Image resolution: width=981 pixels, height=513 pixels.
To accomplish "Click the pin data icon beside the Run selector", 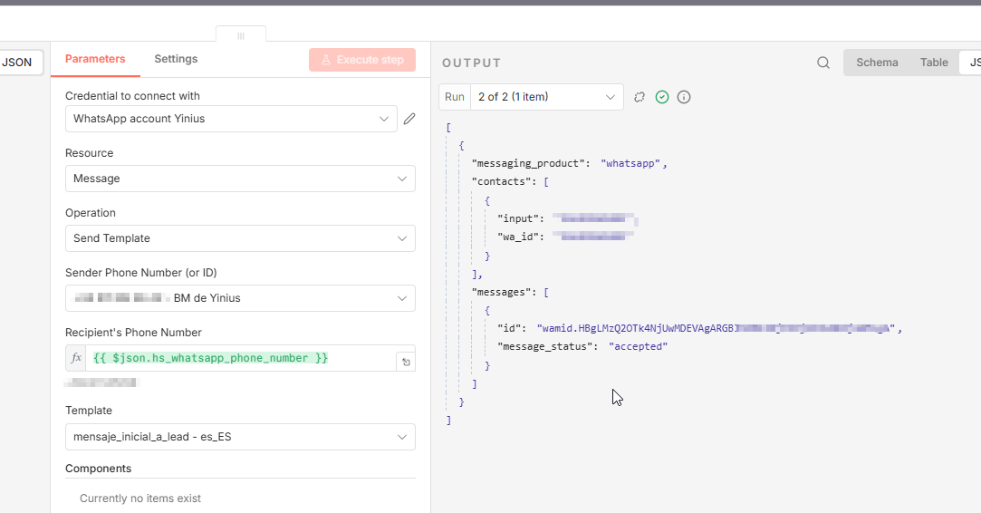I will (640, 97).
